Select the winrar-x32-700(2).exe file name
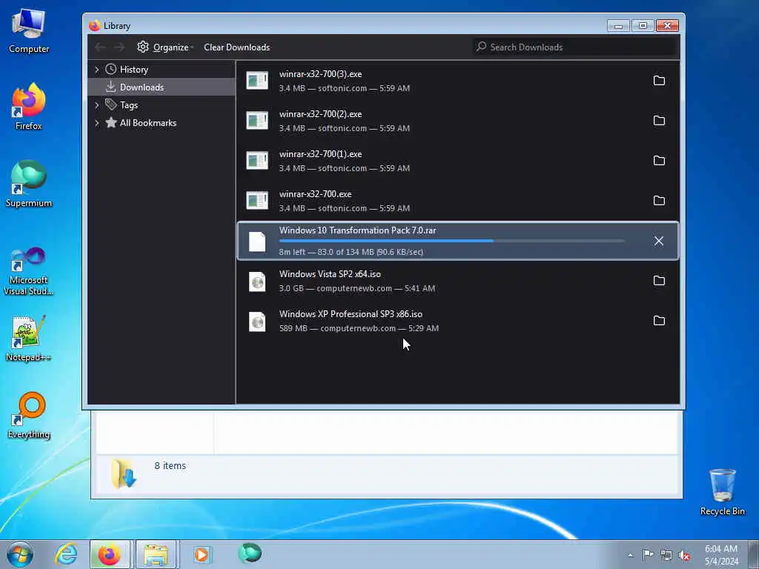The width and height of the screenshot is (759, 569). tap(320, 114)
